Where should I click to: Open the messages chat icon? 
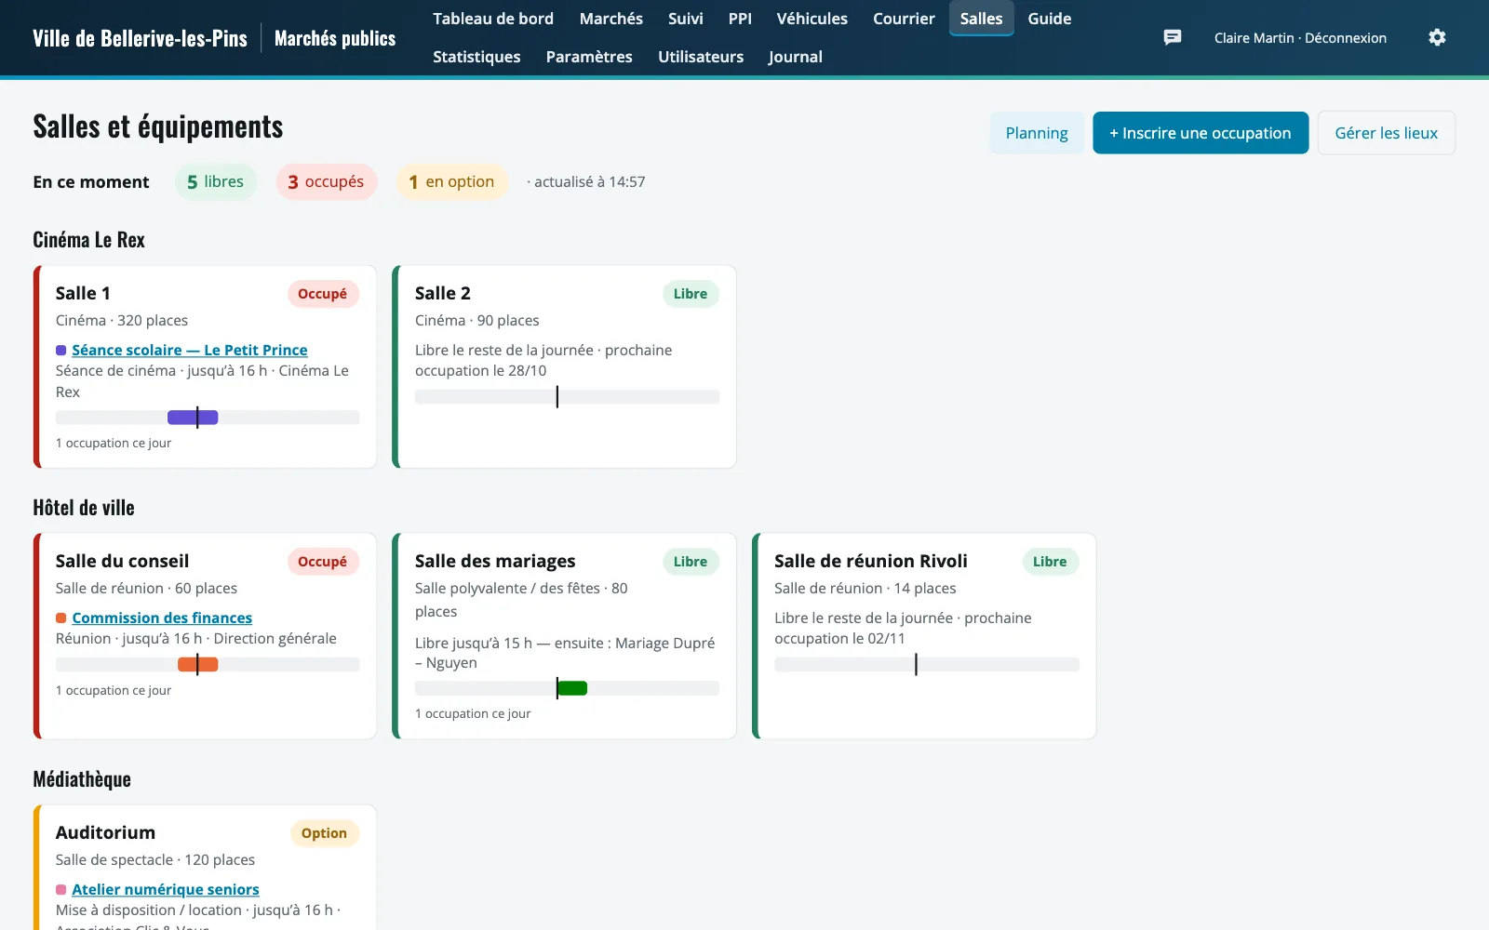coord(1173,37)
